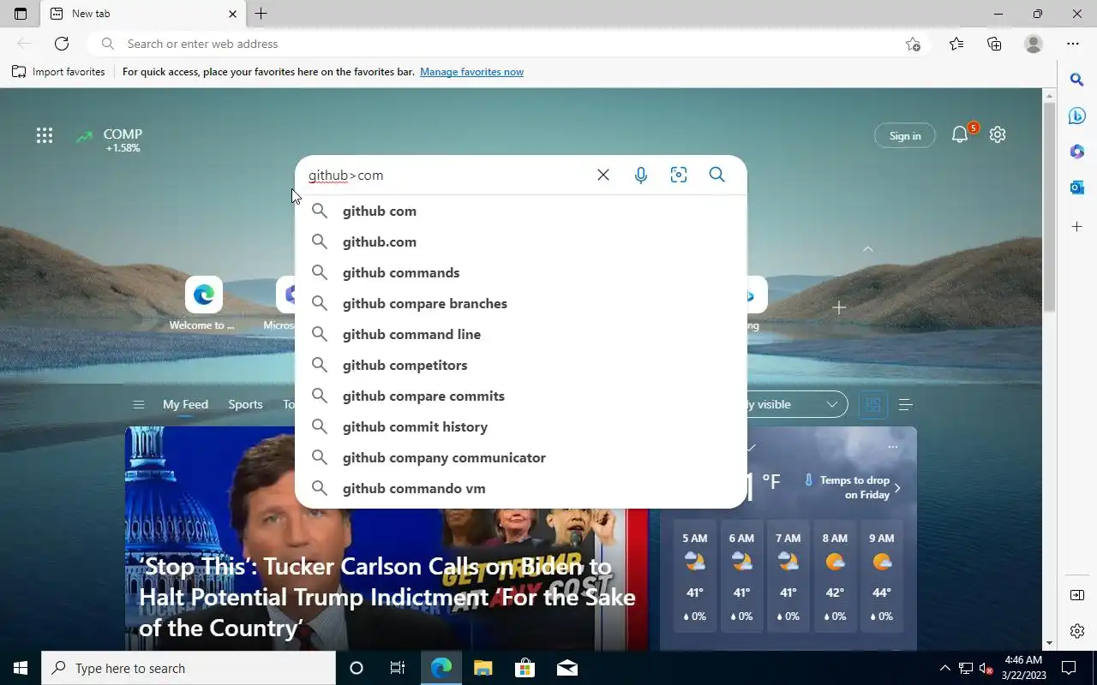Viewport: 1097px width, 685px height.
Task: Open the feed hamburger menu
Action: pyautogui.click(x=139, y=404)
